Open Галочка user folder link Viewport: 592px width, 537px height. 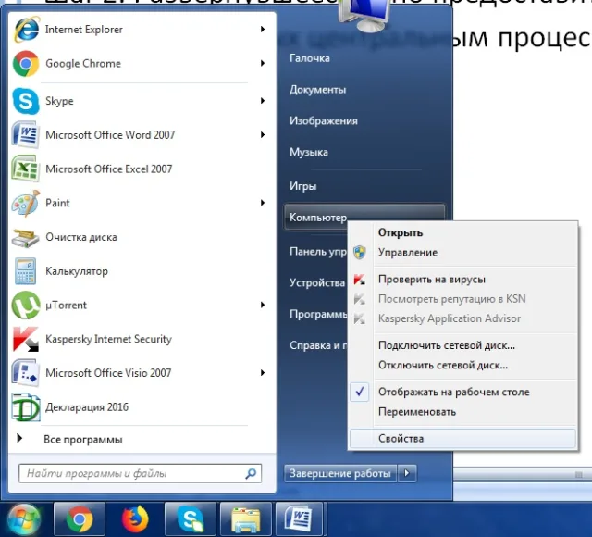310,58
